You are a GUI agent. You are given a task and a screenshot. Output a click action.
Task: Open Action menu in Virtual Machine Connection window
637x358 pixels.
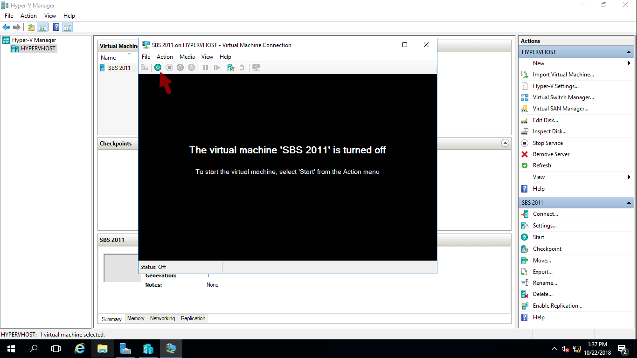click(x=165, y=57)
